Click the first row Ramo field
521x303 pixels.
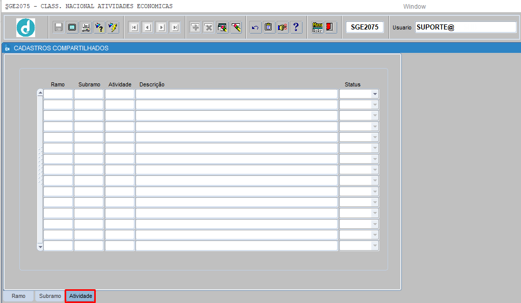click(58, 94)
